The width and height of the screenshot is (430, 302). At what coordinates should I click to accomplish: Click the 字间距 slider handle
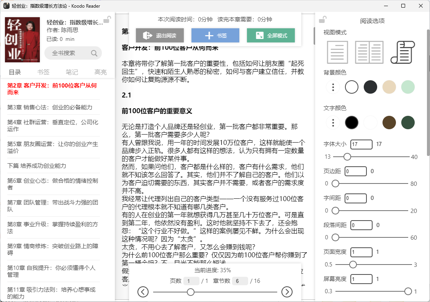coord(335,211)
